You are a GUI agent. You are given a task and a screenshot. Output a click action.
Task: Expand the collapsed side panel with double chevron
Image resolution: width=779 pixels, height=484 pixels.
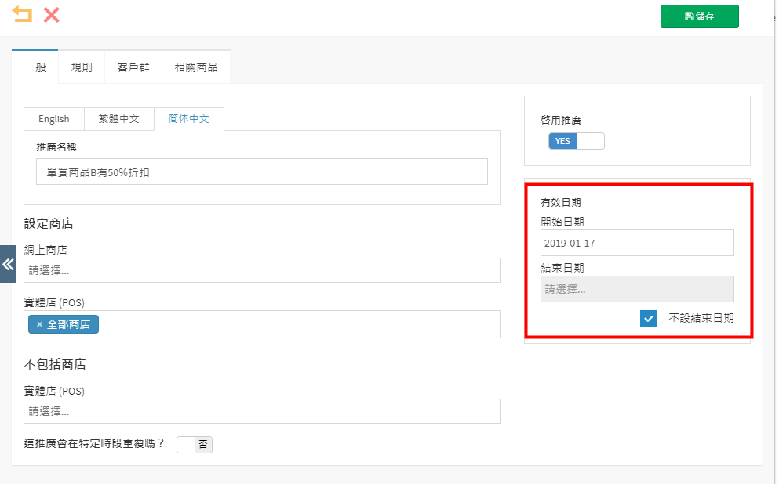click(x=8, y=264)
